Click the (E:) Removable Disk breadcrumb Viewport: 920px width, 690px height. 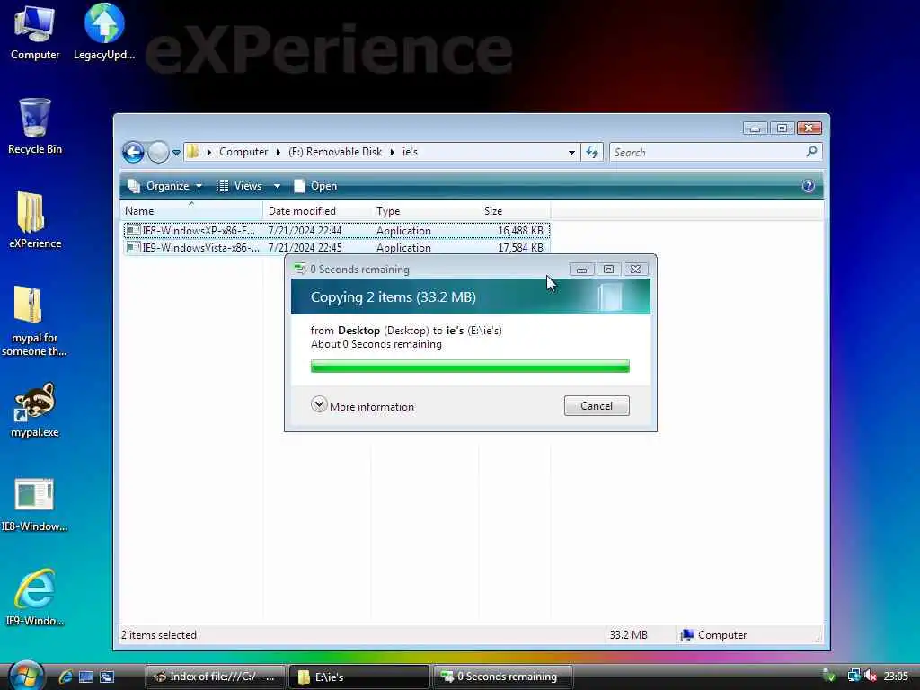tap(335, 152)
